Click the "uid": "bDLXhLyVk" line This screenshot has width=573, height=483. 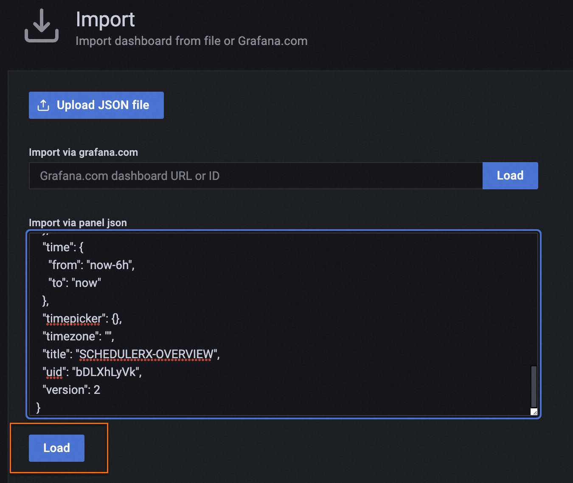point(92,372)
